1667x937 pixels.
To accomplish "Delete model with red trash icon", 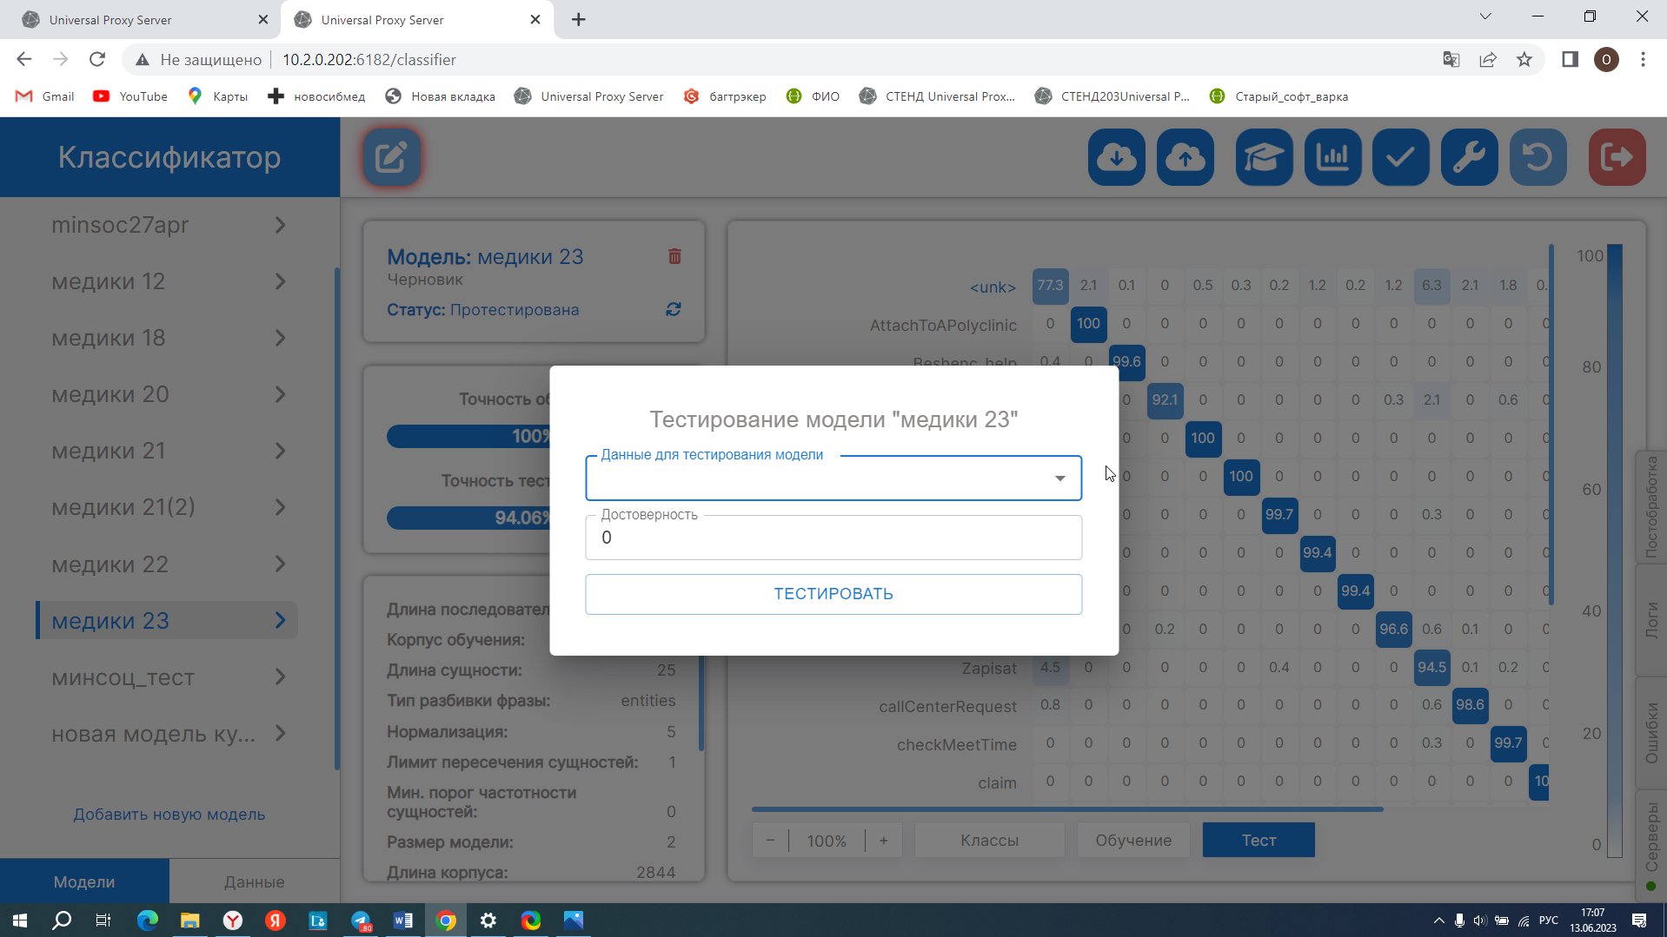I will point(674,256).
